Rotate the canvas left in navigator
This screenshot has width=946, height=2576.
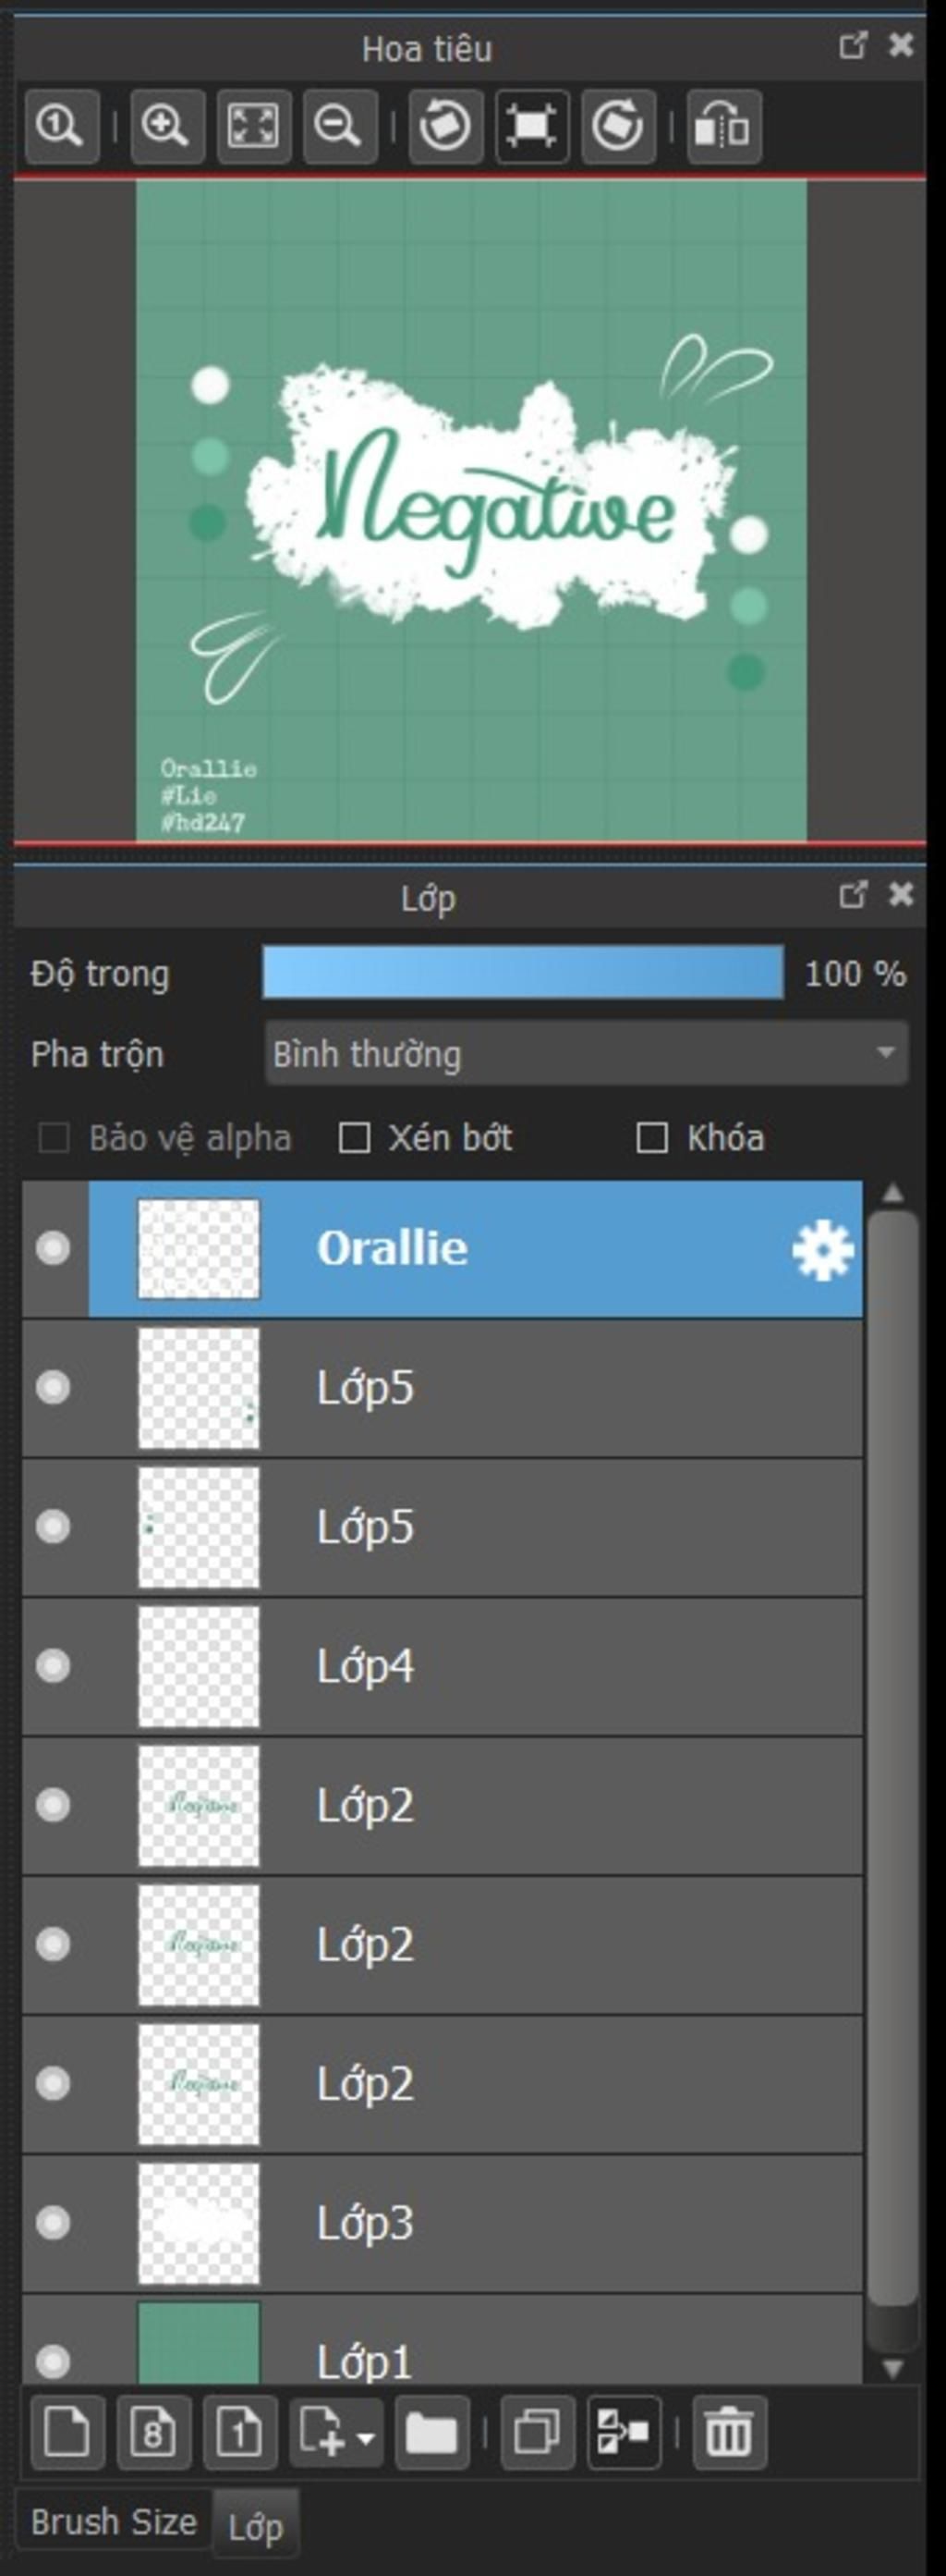tap(445, 126)
